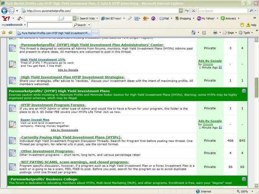
Task: Click the Print icon in the command bar
Action: (215, 33)
